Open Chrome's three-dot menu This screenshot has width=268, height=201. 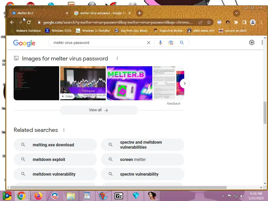point(261,22)
